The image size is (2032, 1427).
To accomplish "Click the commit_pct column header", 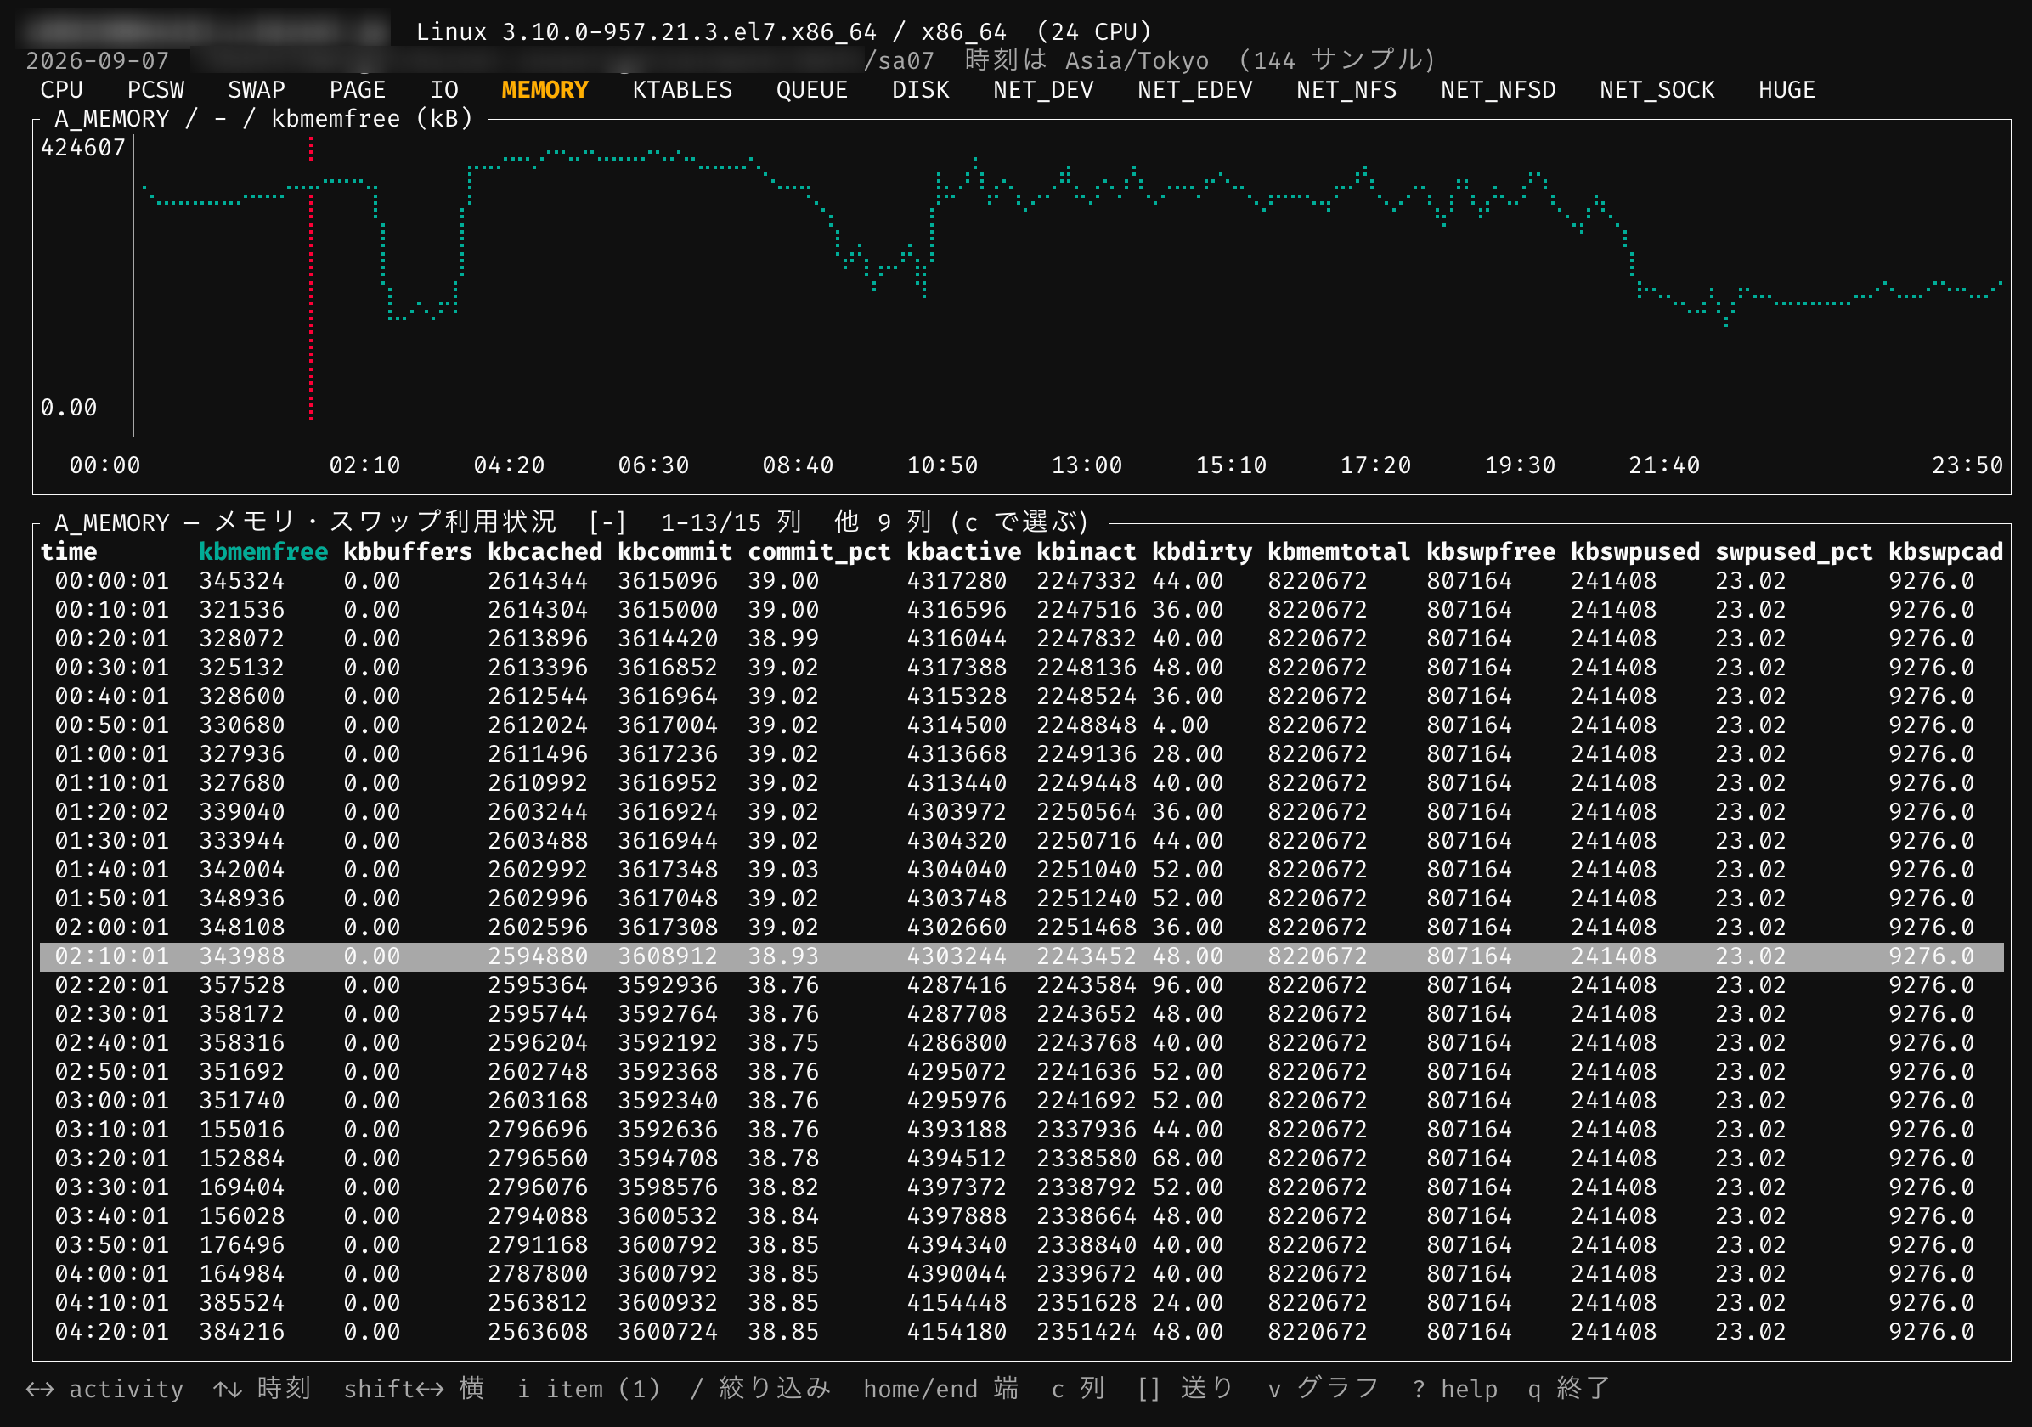I will click(820, 551).
